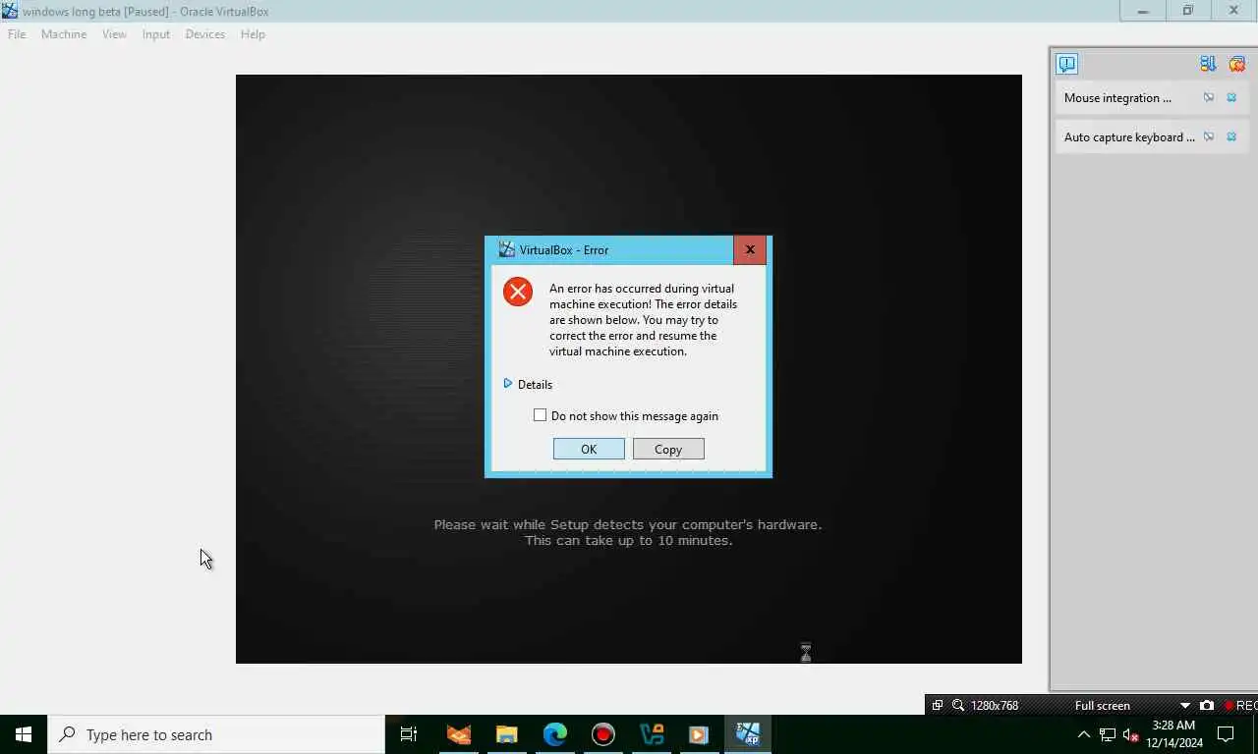1258x754 pixels.
Task: Click the VirtualBox logo in the title bar
Action: [x=10, y=11]
